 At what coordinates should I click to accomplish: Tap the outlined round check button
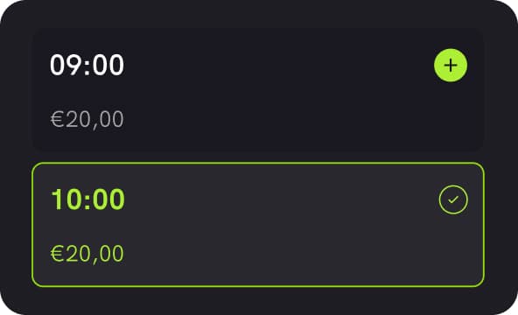tap(453, 199)
